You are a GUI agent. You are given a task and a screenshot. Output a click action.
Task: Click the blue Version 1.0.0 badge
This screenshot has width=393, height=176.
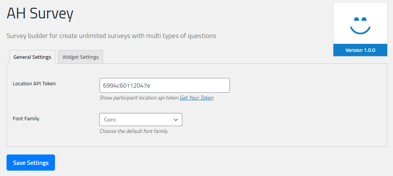tap(360, 50)
